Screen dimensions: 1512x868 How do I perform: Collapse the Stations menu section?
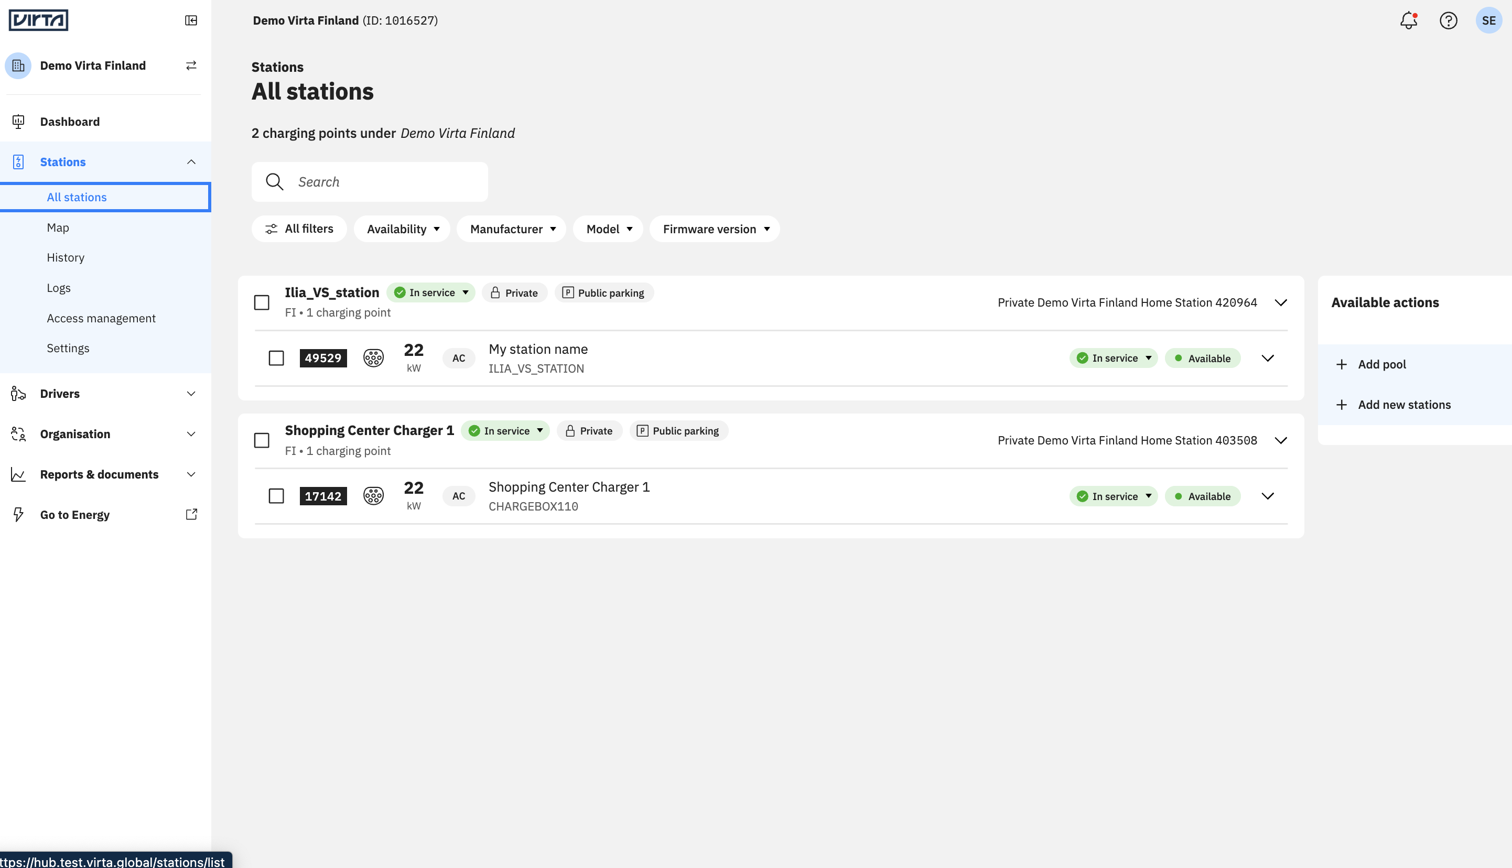point(191,162)
